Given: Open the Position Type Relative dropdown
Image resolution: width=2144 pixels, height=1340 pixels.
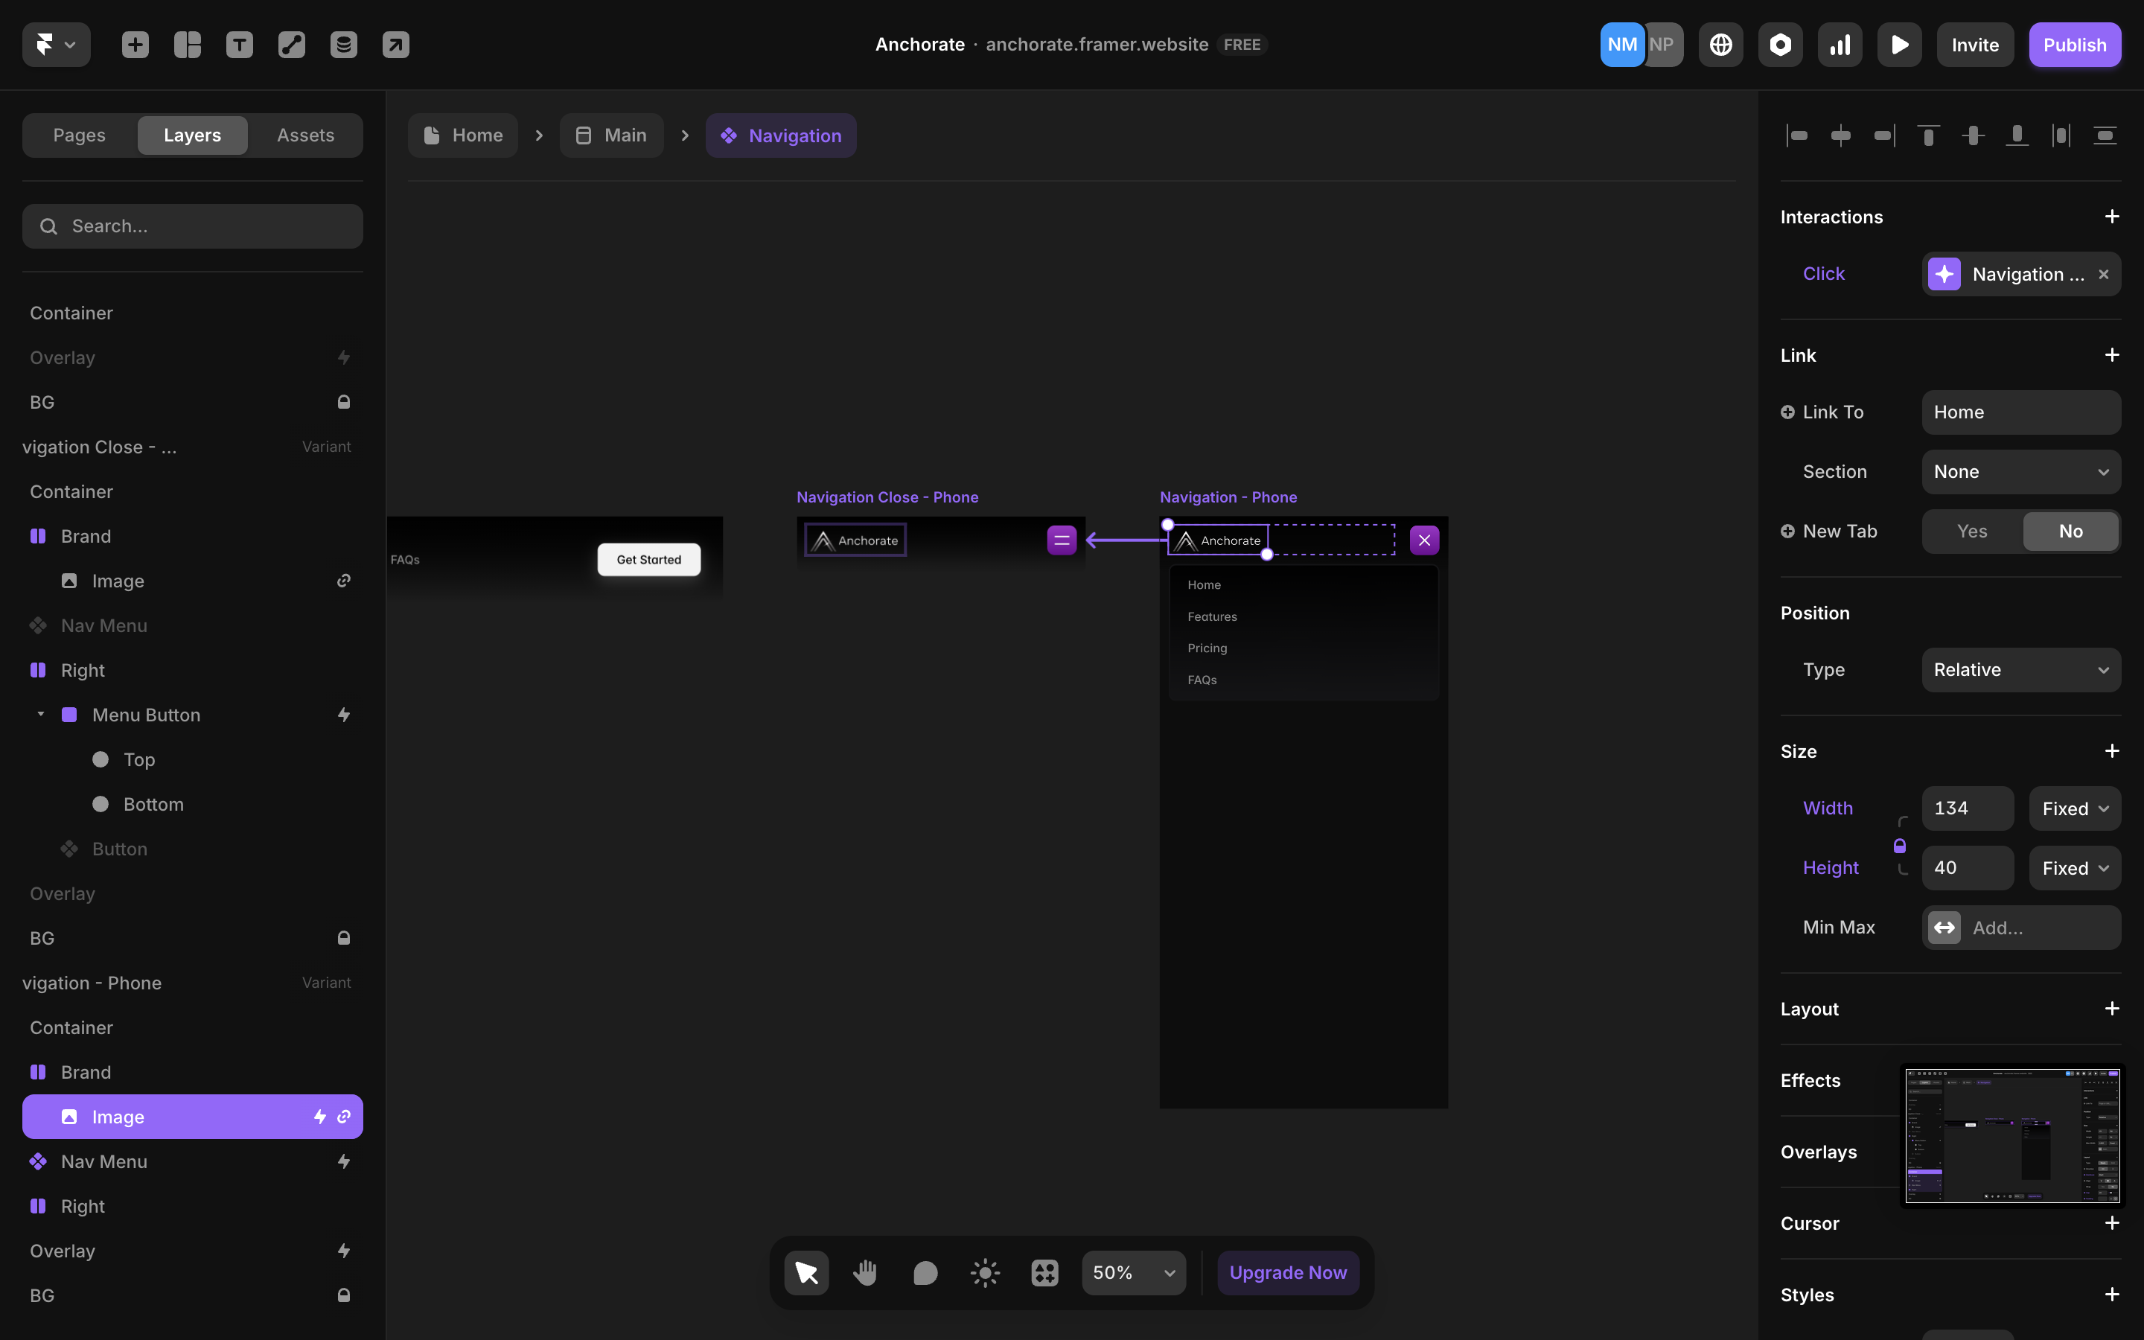Looking at the screenshot, I should coord(2021,670).
